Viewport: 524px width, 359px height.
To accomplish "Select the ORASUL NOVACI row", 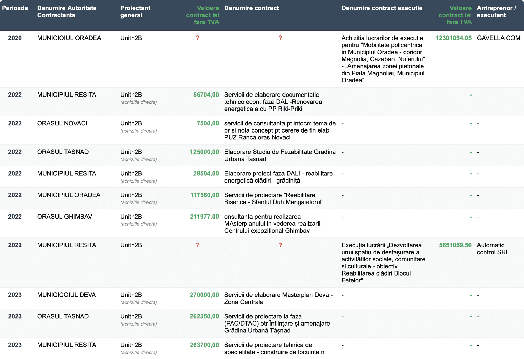I will 262,130.
